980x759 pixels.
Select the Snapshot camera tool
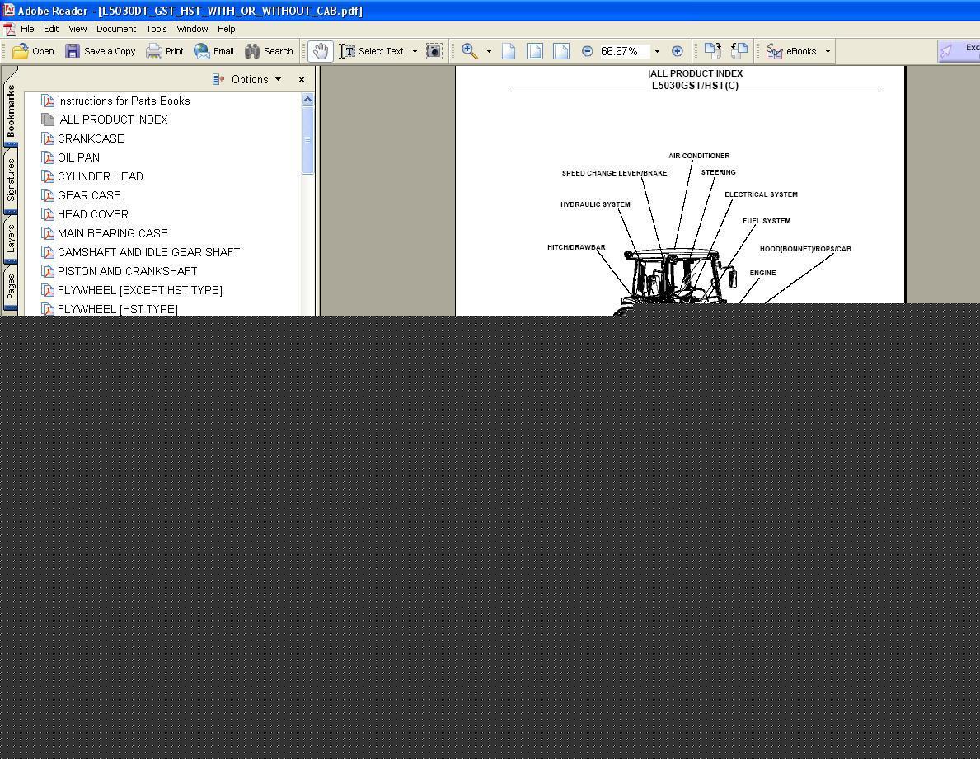coord(434,51)
